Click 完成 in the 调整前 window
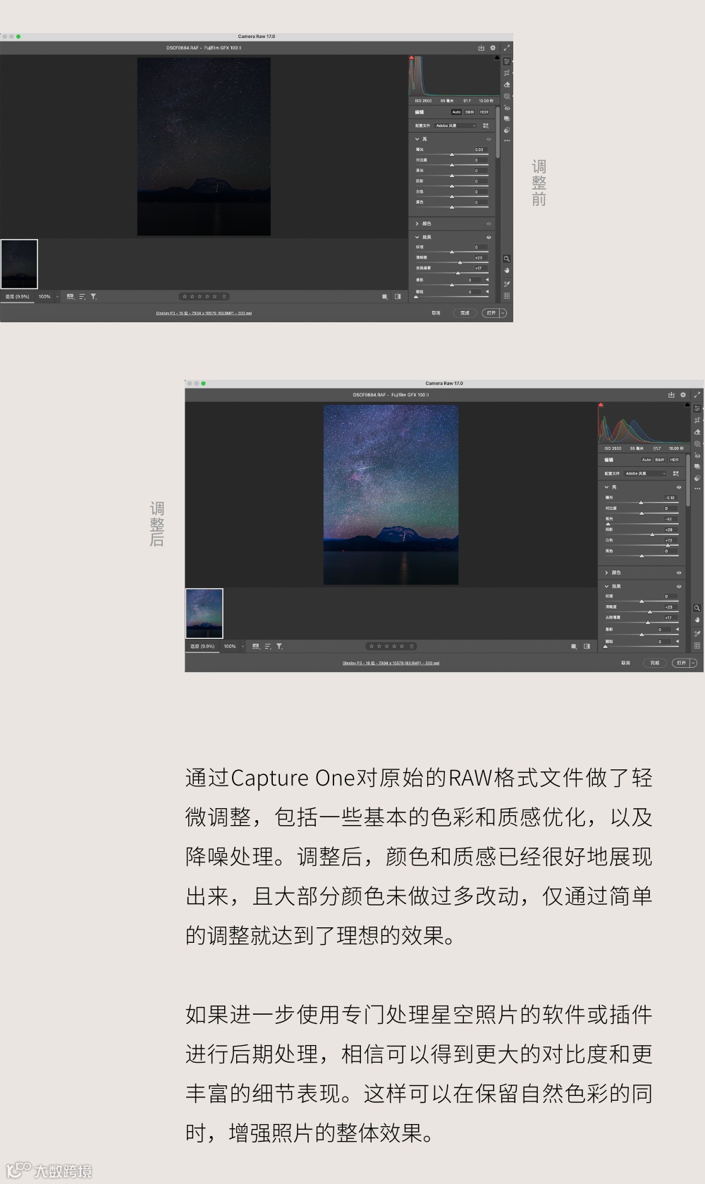 tap(465, 313)
